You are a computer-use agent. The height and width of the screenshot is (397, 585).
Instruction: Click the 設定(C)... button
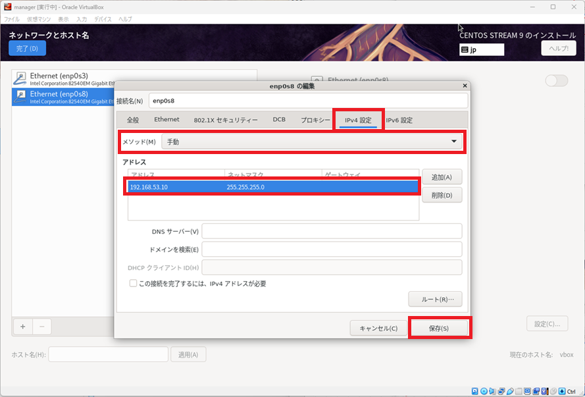coord(547,324)
